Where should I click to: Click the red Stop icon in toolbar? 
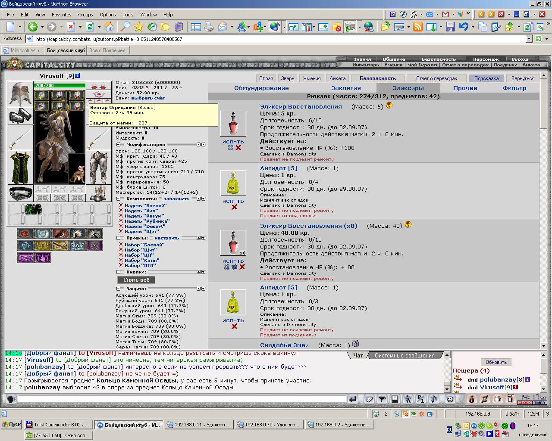[71, 27]
